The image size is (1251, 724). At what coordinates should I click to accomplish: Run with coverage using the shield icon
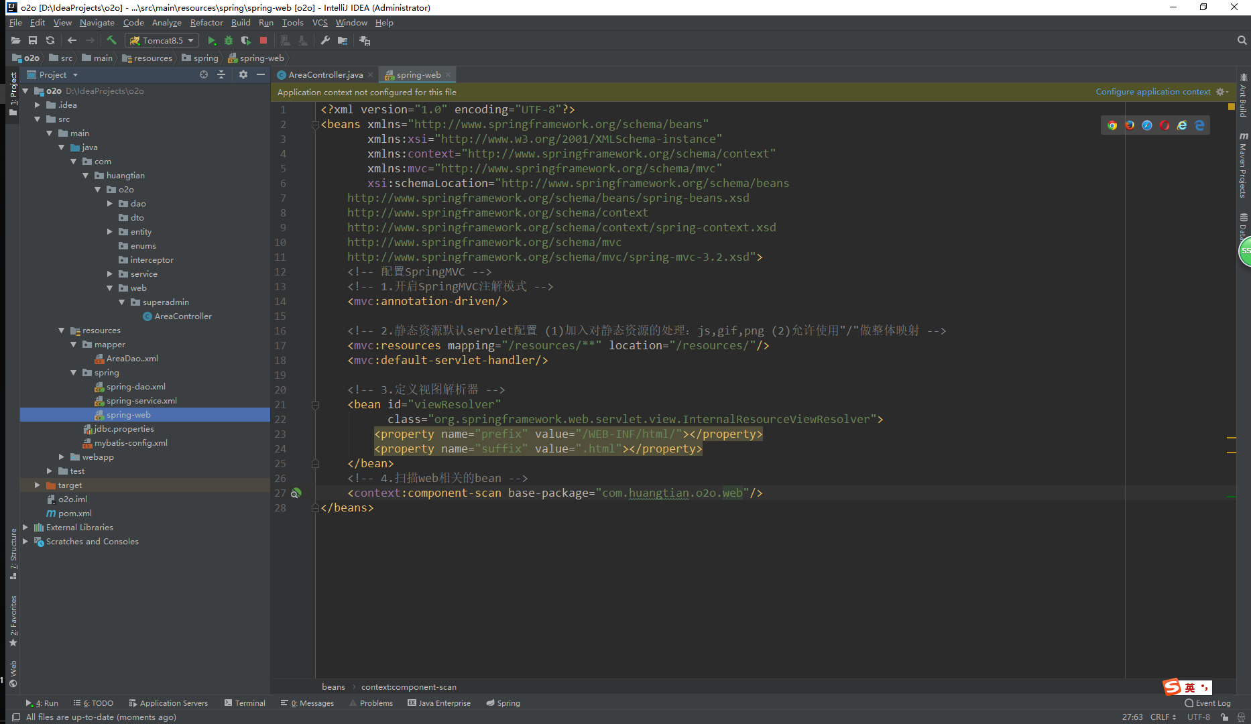246,40
